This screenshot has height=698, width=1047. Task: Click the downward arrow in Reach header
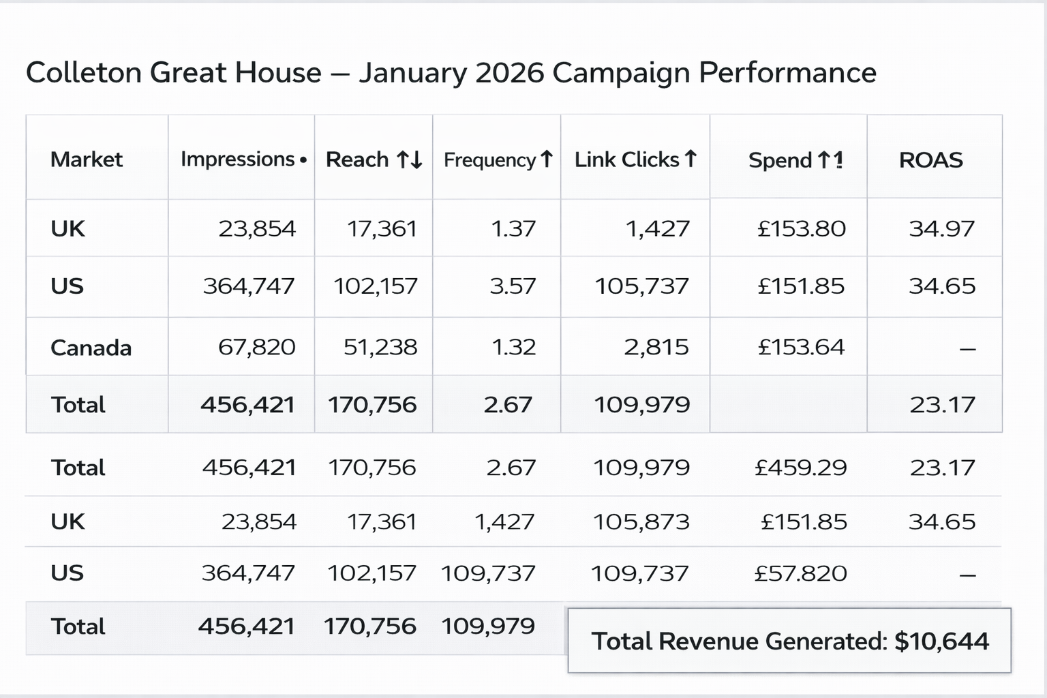click(x=416, y=161)
